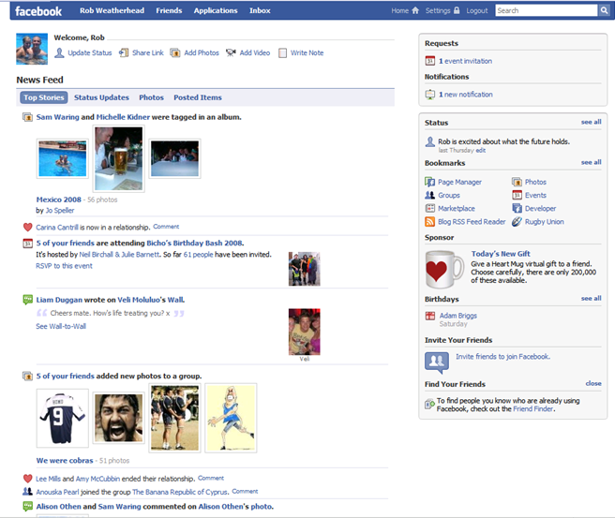Open the Inbox menu
615x518 pixels.
pyautogui.click(x=260, y=10)
